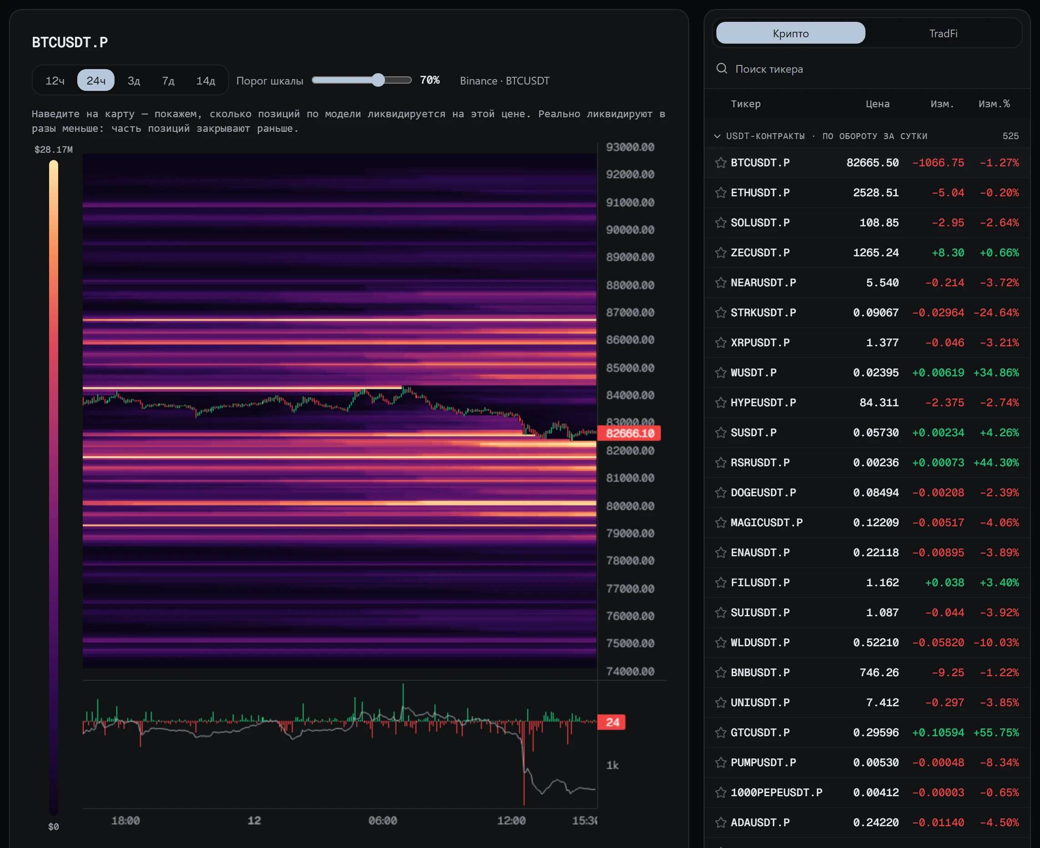
Task: Star the ETHUSDT.P ticker
Action: pos(720,193)
